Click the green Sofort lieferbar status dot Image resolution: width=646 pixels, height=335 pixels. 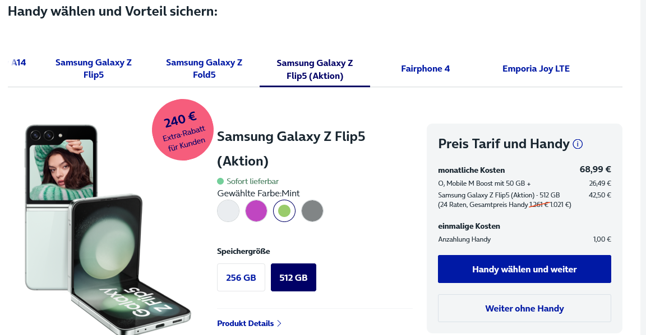coord(220,181)
